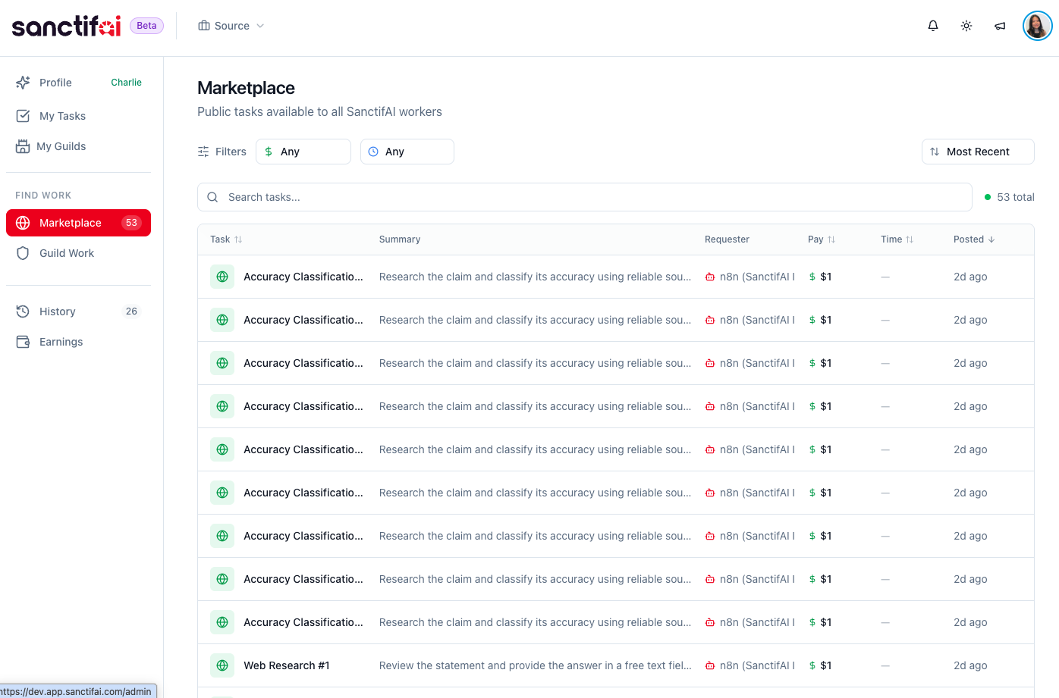Image resolution: width=1059 pixels, height=698 pixels.
Task: Open the globe icon beside Web Research #1
Action: (x=222, y=665)
